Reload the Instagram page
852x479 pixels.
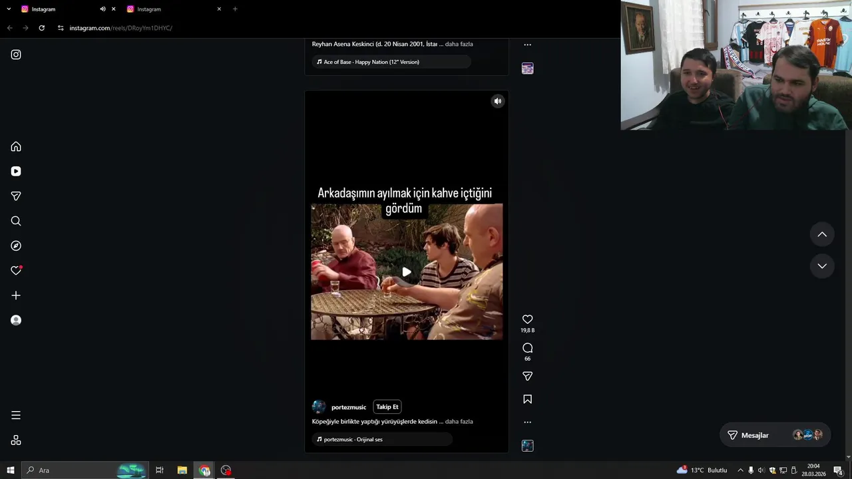[41, 28]
